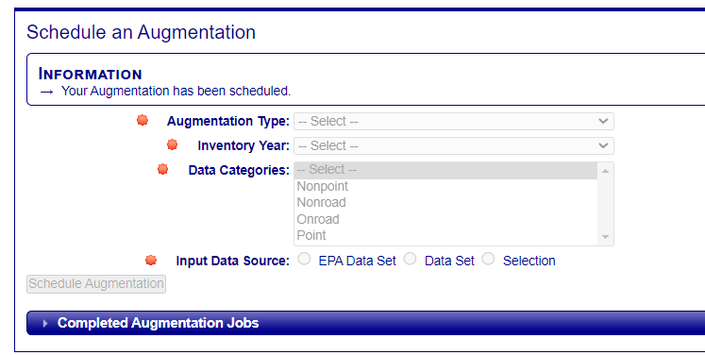Select Point in Data Categories list
This screenshot has width=705, height=355.
click(311, 235)
